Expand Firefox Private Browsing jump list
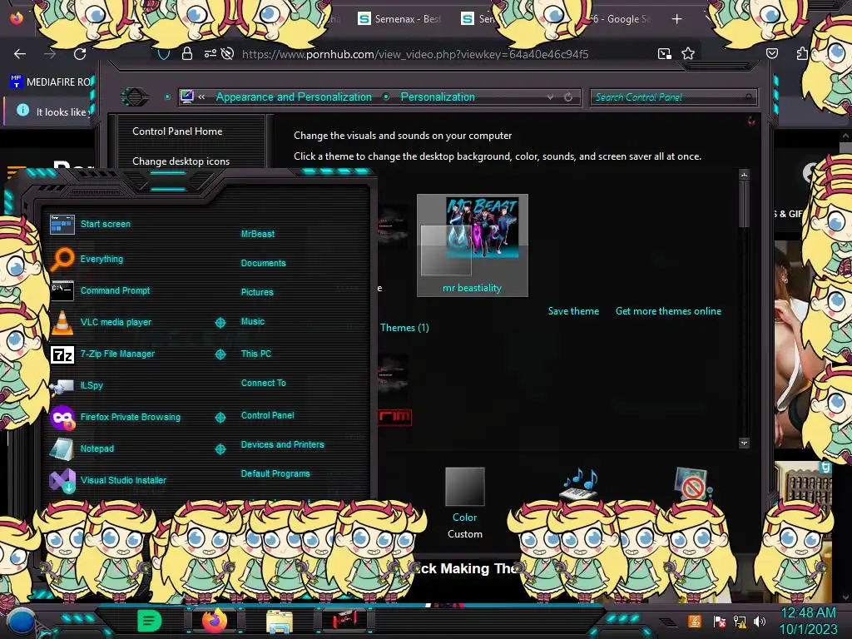Image resolution: width=852 pixels, height=639 pixels. pyautogui.click(x=220, y=418)
